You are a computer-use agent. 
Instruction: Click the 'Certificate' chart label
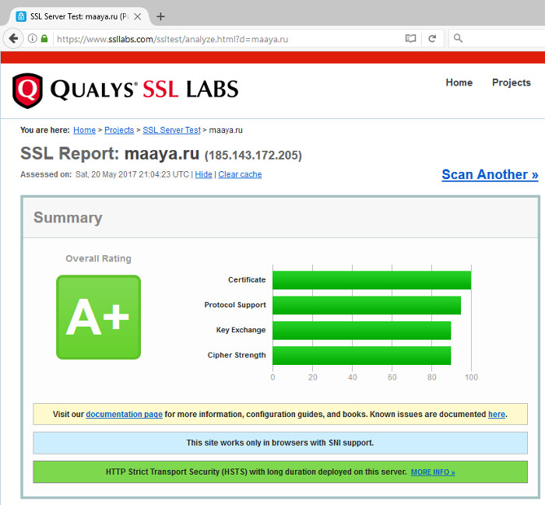tap(247, 279)
